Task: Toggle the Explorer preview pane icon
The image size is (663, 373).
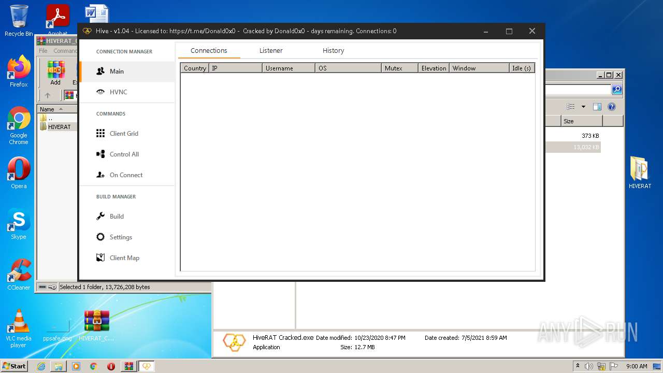Action: pyautogui.click(x=597, y=107)
